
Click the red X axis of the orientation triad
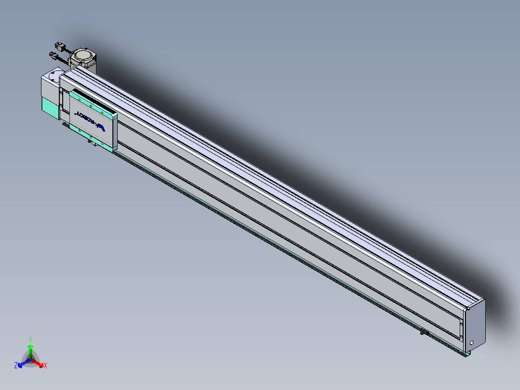point(39,363)
